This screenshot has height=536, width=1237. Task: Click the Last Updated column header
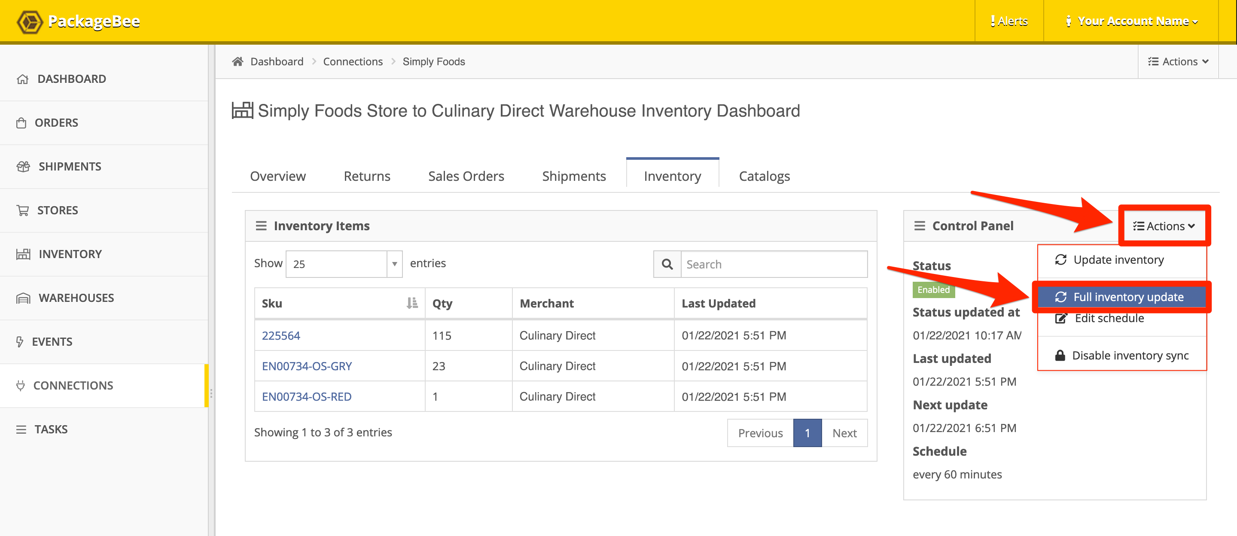pos(770,303)
